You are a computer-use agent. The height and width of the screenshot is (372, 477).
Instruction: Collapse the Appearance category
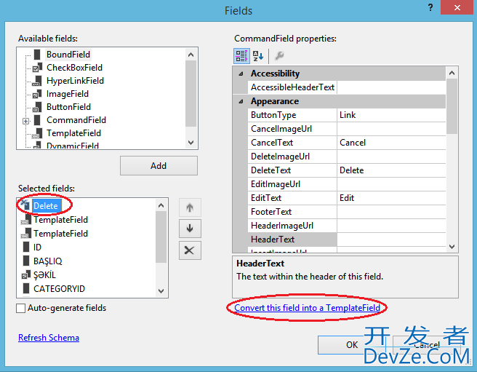click(241, 101)
